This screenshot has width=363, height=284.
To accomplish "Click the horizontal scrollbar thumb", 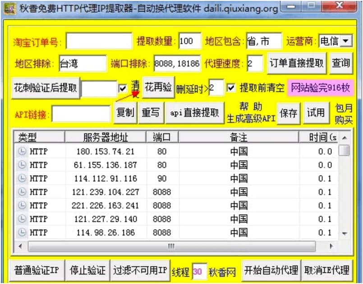I will 171,246.
